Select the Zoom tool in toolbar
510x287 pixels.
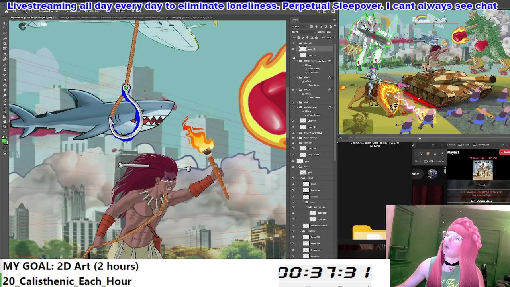(5, 126)
